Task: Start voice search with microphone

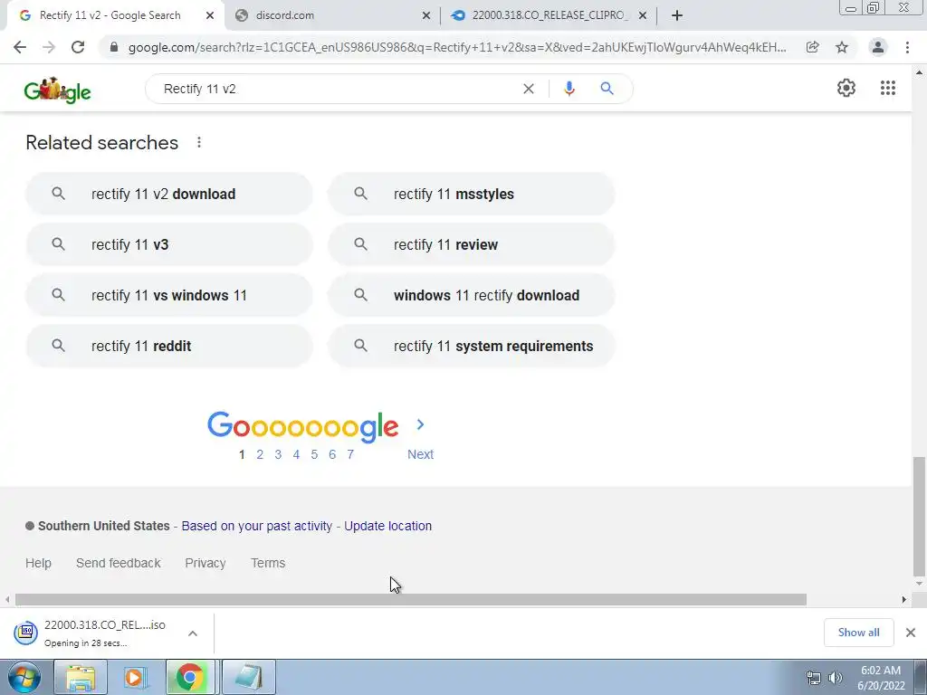Action: tap(569, 89)
